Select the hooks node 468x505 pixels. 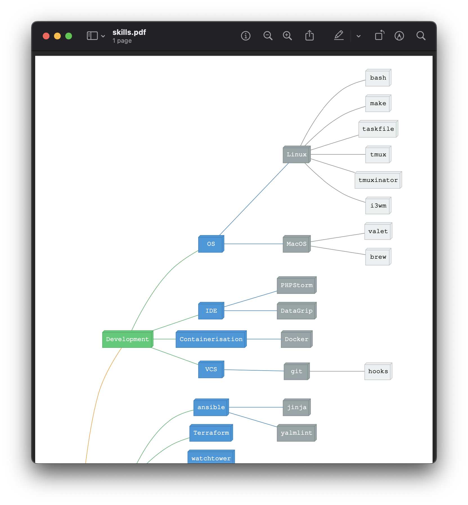click(x=378, y=371)
